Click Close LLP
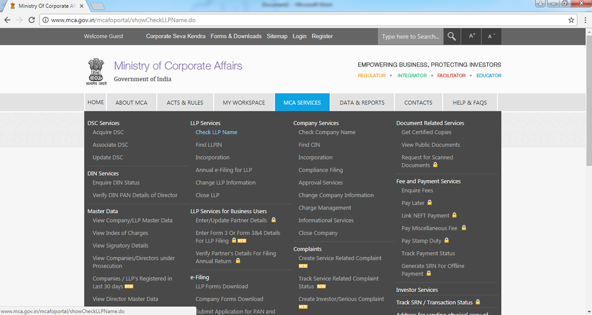592x315 pixels. (x=207, y=195)
